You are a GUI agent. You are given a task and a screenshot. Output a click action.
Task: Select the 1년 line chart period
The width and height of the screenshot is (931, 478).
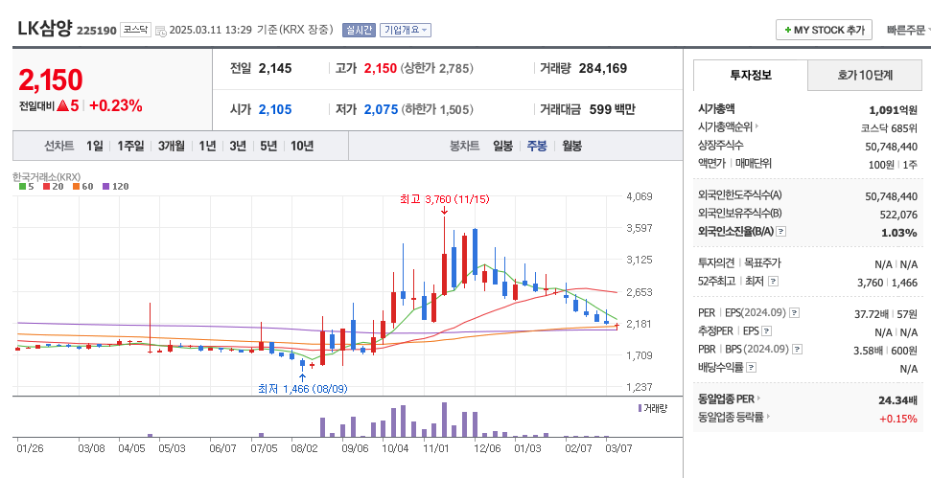[x=207, y=146]
